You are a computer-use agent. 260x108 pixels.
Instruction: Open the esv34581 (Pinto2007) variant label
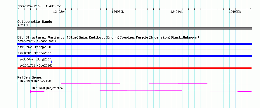[x=35, y=53]
